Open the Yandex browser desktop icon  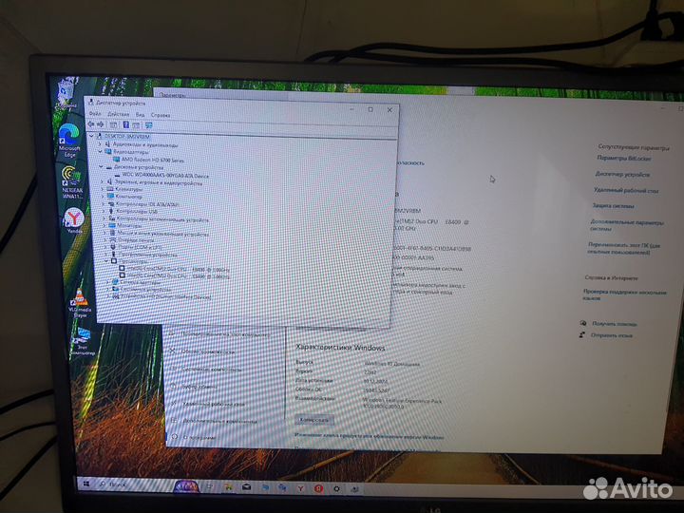click(71, 221)
